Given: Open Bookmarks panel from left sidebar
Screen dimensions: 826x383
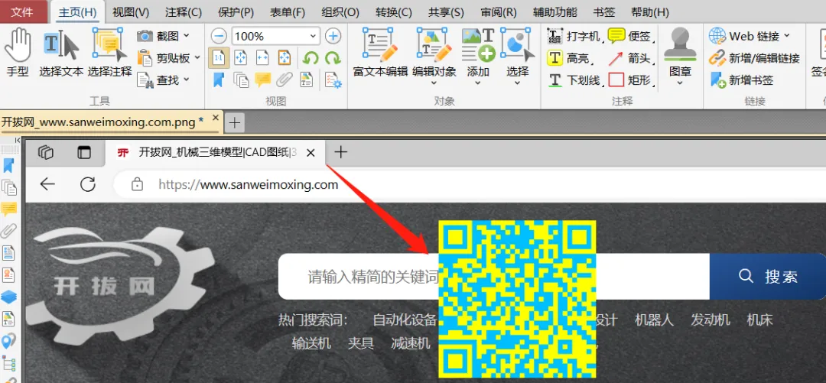Looking at the screenshot, I should point(8,165).
